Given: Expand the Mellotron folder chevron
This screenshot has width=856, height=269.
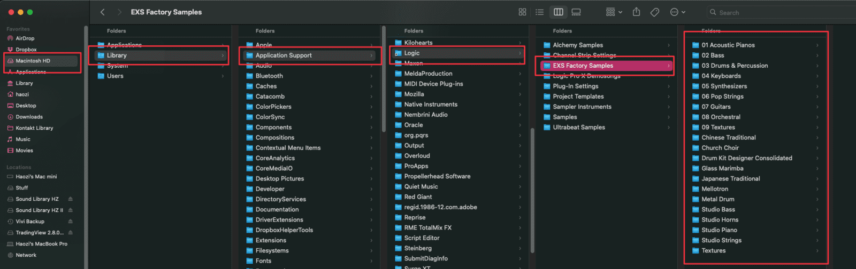Looking at the screenshot, I should click(x=817, y=189).
